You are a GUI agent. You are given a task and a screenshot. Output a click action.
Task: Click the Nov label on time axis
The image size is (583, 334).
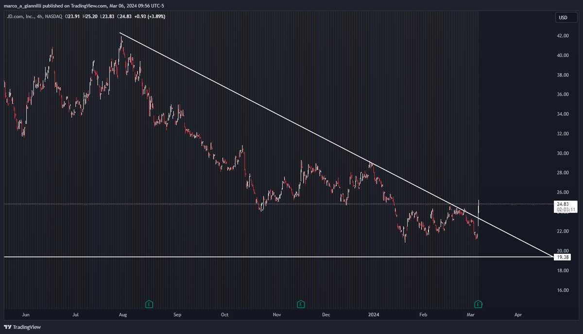click(x=277, y=315)
